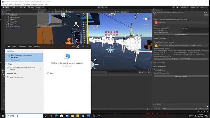This screenshot has width=210, height=118.
Task: Click Open action in search preview pane
Action: (52, 73)
